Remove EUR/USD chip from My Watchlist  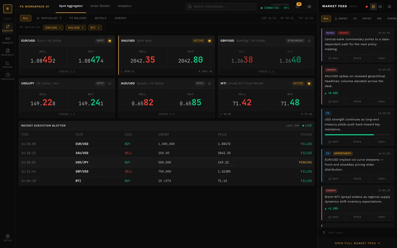tap(60, 28)
